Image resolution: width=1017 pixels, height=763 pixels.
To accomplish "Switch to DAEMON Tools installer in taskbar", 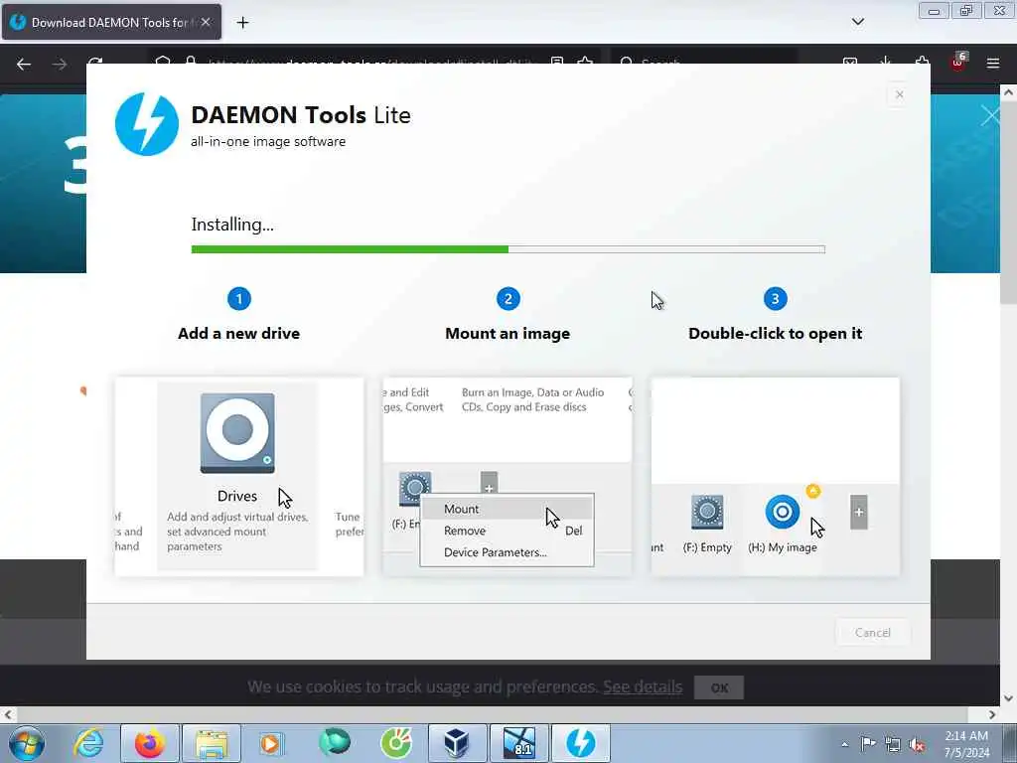I will pyautogui.click(x=580, y=743).
